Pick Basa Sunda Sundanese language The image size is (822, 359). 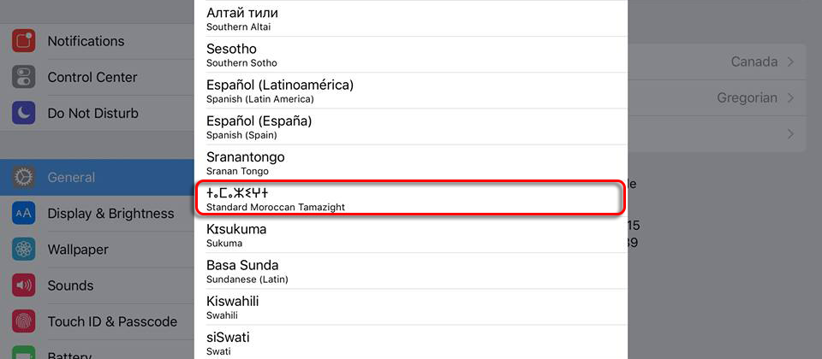(x=410, y=271)
